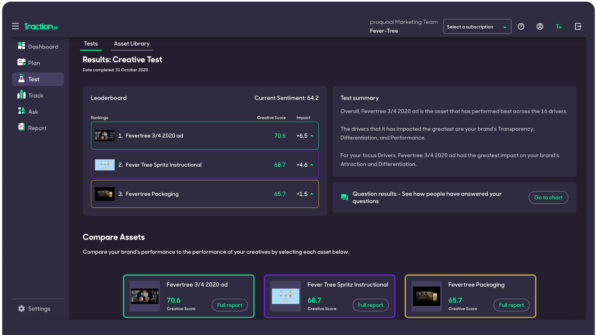Click the Results: Creative Test heading

[x=122, y=60]
